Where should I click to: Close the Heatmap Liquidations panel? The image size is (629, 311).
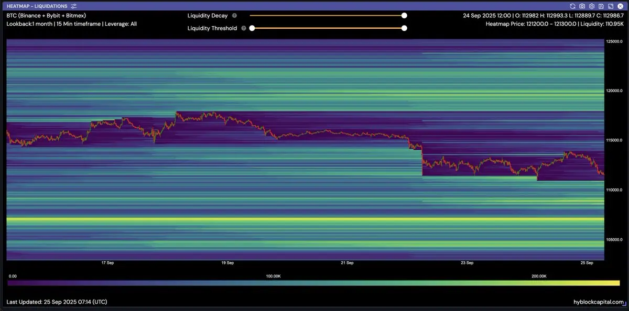click(620, 6)
